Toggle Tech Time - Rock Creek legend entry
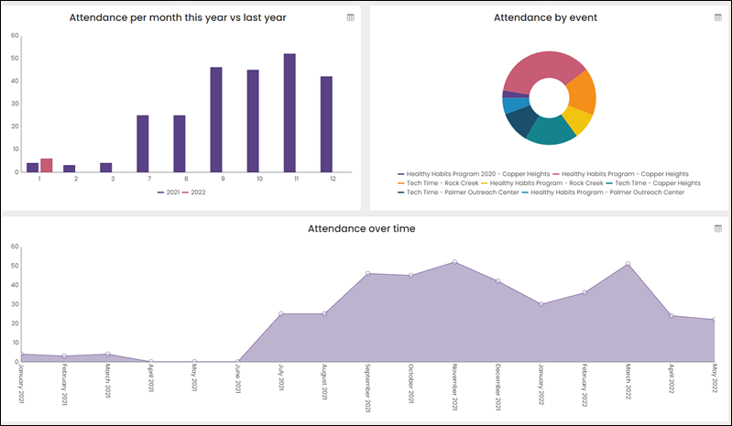 (x=438, y=183)
